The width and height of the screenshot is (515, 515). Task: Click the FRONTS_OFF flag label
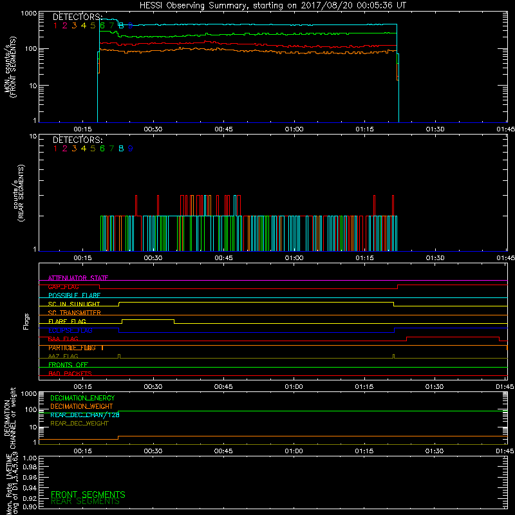pyautogui.click(x=68, y=364)
